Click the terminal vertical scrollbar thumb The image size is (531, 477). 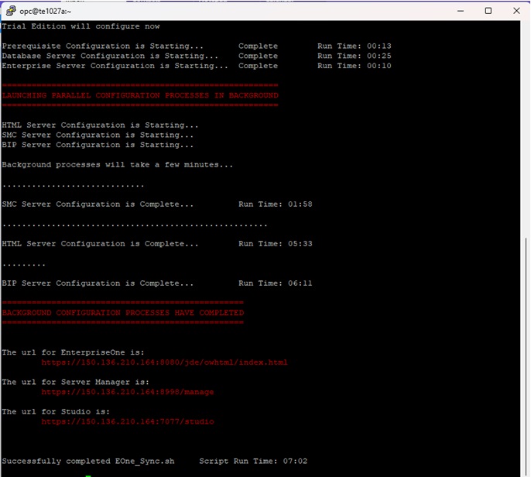pos(526,355)
